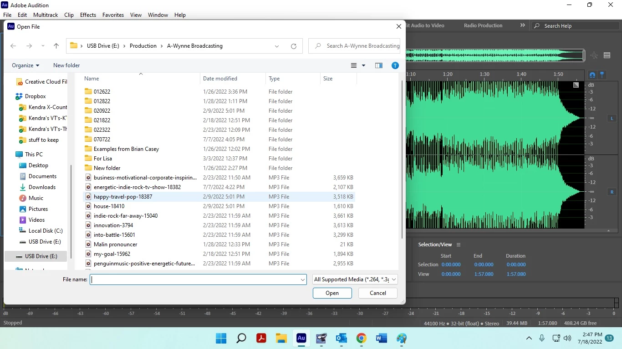Open the All Supported Media filter dropdown
Image resolution: width=622 pixels, height=349 pixels.
(355, 279)
